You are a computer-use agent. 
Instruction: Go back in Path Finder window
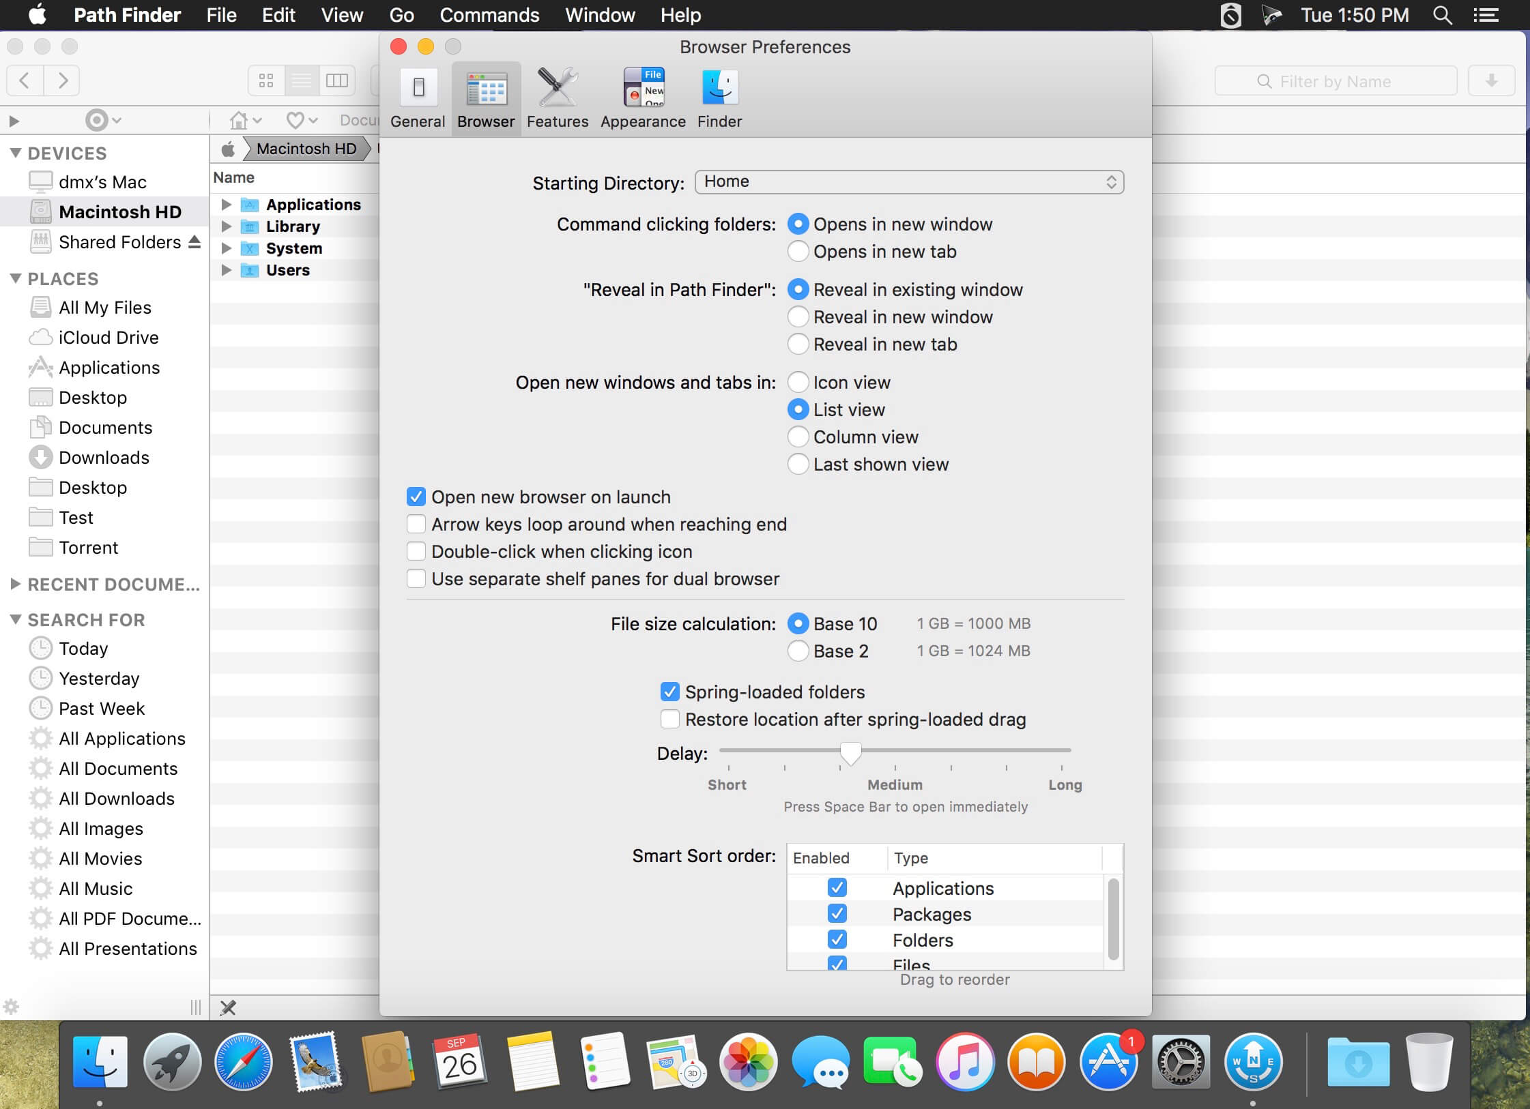click(25, 80)
